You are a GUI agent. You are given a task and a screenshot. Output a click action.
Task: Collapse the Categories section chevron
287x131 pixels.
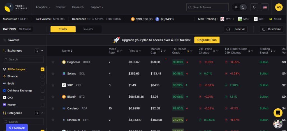click(x=42, y=113)
